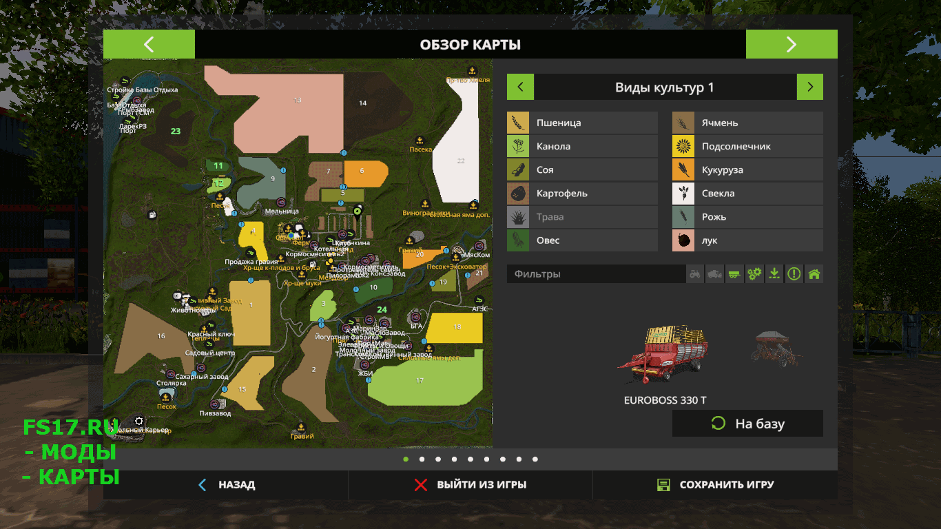Click field number 23 on the map
941x529 pixels.
[176, 131]
